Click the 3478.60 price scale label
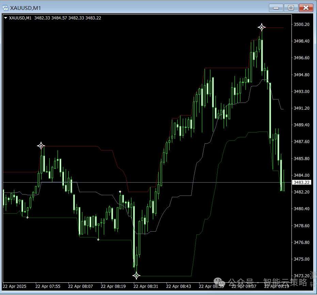The height and width of the screenshot is (295, 317). (x=301, y=226)
